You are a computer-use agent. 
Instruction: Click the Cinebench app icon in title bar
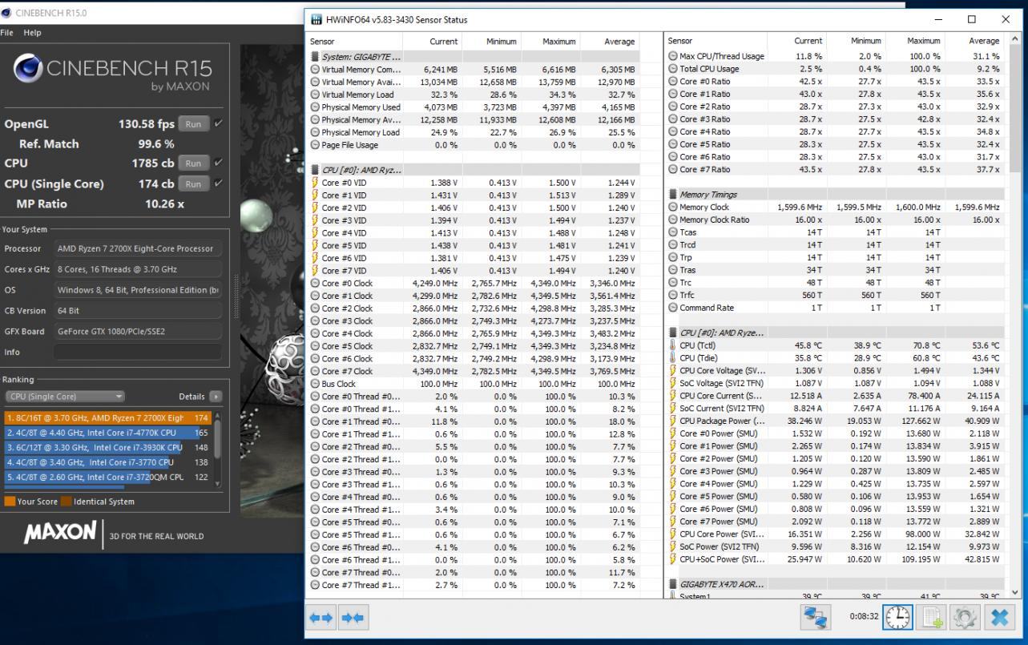coord(6,14)
